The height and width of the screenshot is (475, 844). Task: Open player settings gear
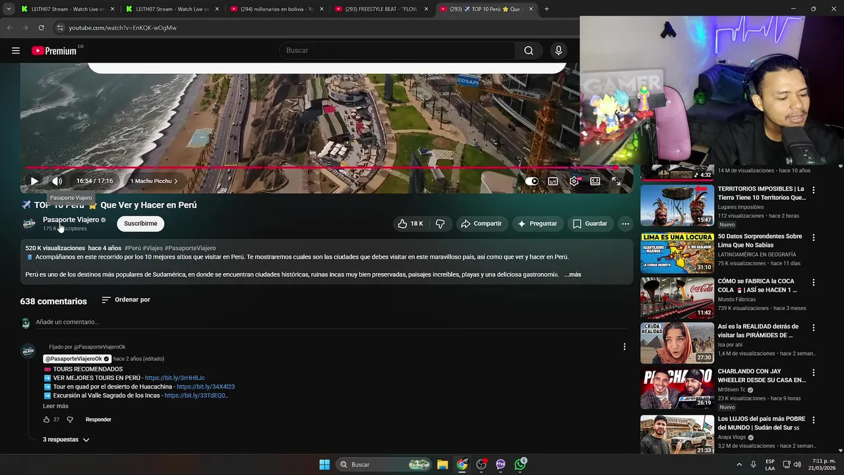[574, 181]
